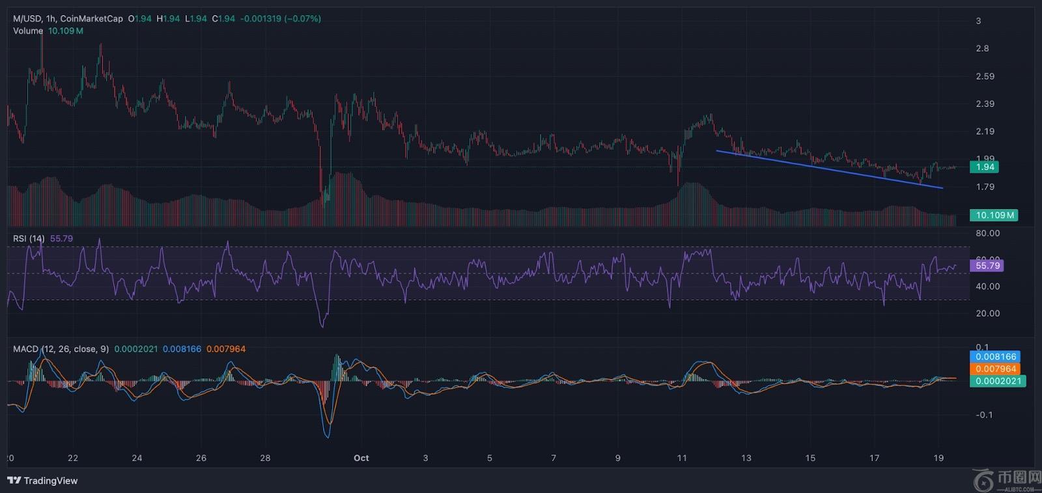The width and height of the screenshot is (1042, 493).
Task: Click the 2.8 price axis label
Action: click(981, 48)
